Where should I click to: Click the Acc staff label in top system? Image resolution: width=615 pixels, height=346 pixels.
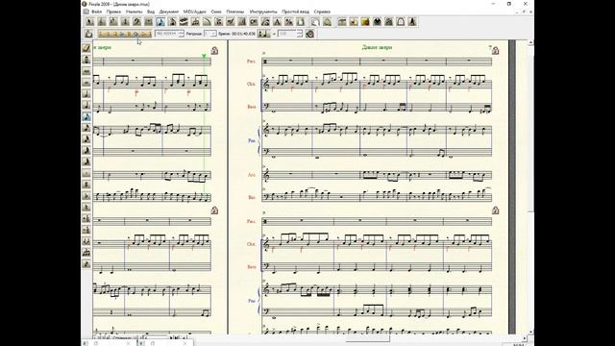coord(252,175)
